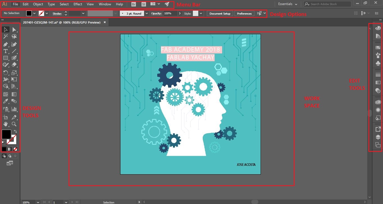383x204 pixels.
Task: Choose the Free Transform tool
Action: [14, 79]
